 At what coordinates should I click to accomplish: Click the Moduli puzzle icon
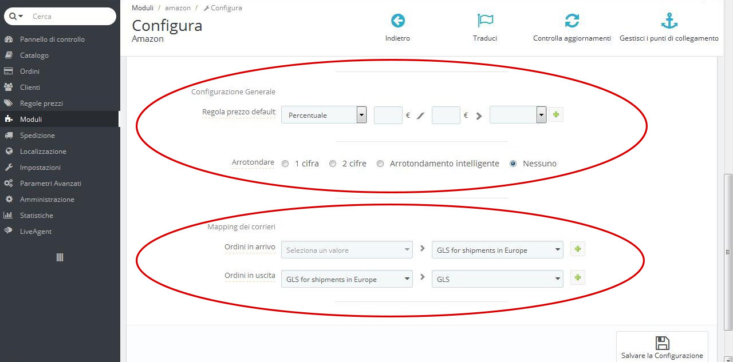9,120
